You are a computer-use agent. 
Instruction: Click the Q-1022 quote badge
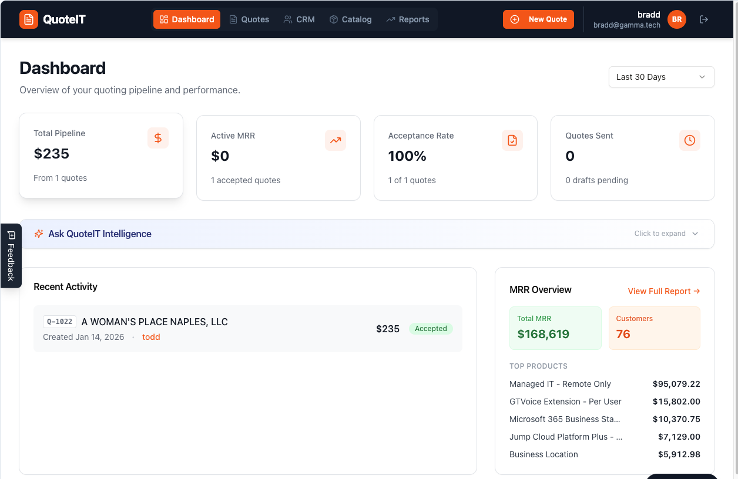click(x=59, y=322)
